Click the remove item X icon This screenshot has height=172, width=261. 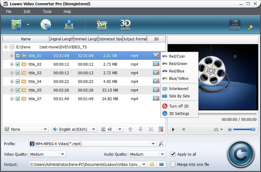tap(151, 129)
